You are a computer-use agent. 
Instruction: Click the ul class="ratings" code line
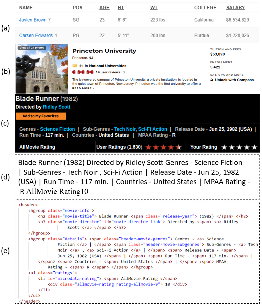click(x=53, y=273)
